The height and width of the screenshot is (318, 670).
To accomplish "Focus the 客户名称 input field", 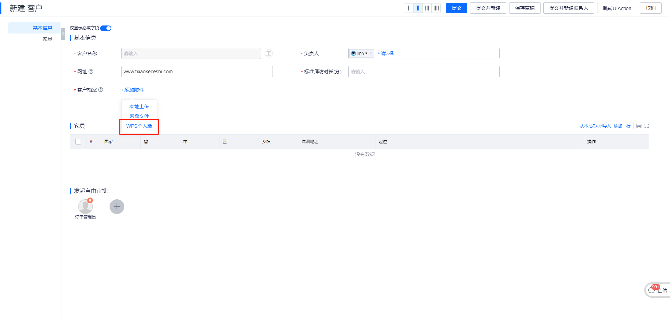I will [191, 53].
